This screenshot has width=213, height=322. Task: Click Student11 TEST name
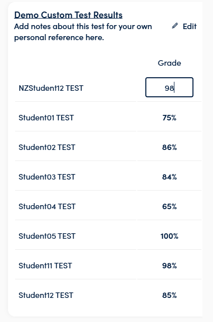45,265
